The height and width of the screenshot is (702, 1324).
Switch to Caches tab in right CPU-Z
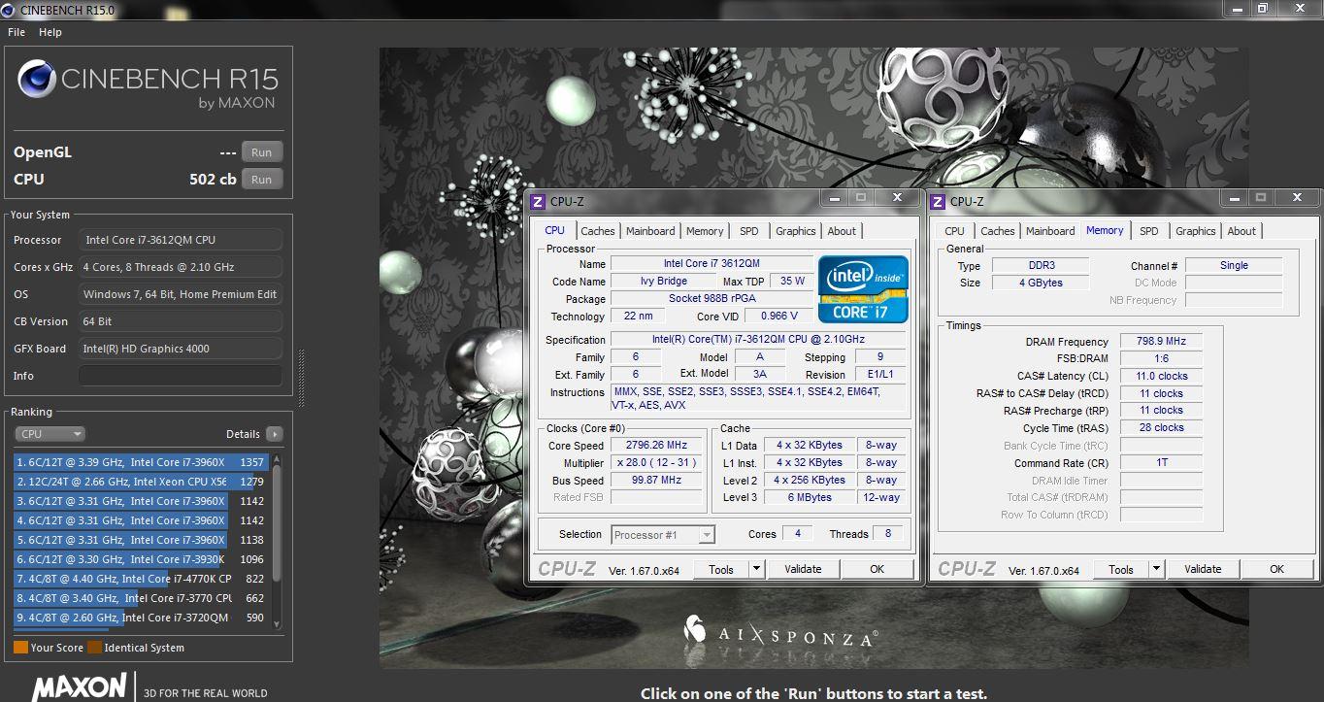pyautogui.click(x=998, y=231)
